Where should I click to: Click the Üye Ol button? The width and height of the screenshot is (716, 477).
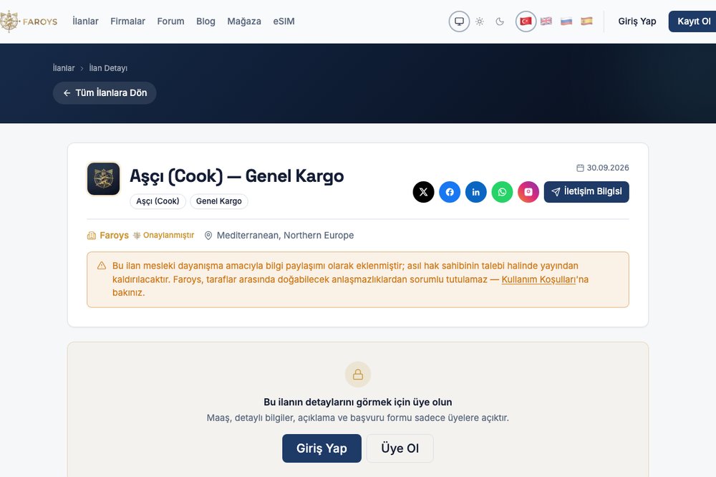tap(400, 448)
